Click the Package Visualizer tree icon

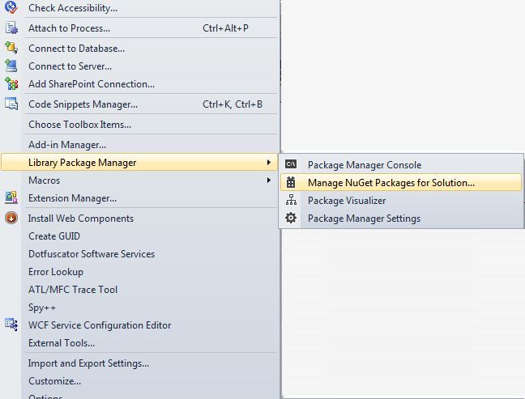[x=292, y=201]
